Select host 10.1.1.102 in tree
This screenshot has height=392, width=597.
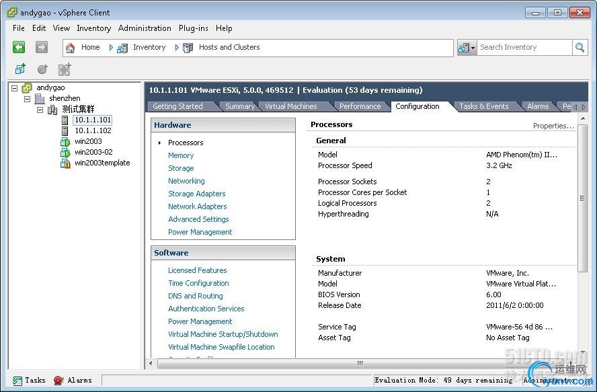[x=93, y=130]
